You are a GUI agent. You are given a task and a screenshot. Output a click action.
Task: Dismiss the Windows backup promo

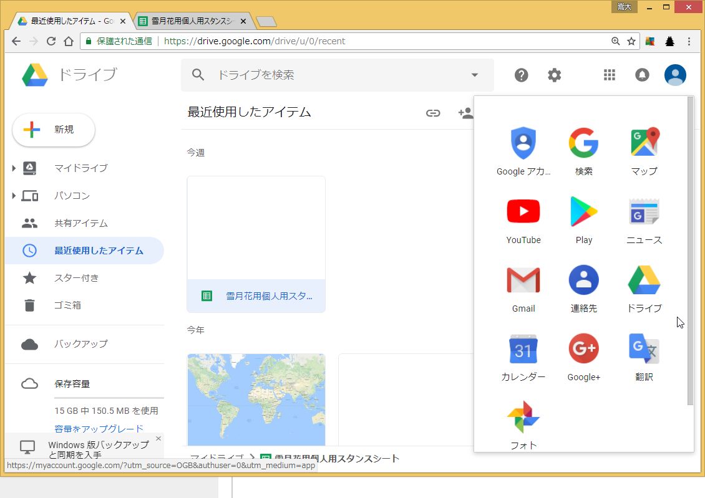(x=158, y=438)
